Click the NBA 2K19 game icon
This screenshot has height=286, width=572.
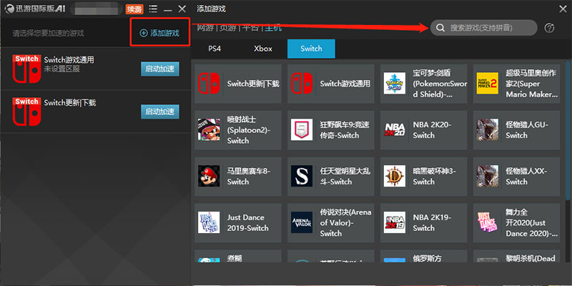pyautogui.click(x=395, y=222)
